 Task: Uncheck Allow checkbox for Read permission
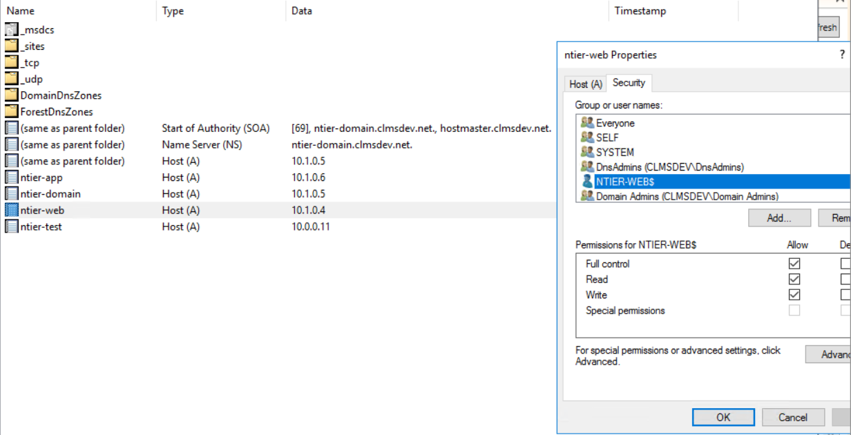(794, 280)
